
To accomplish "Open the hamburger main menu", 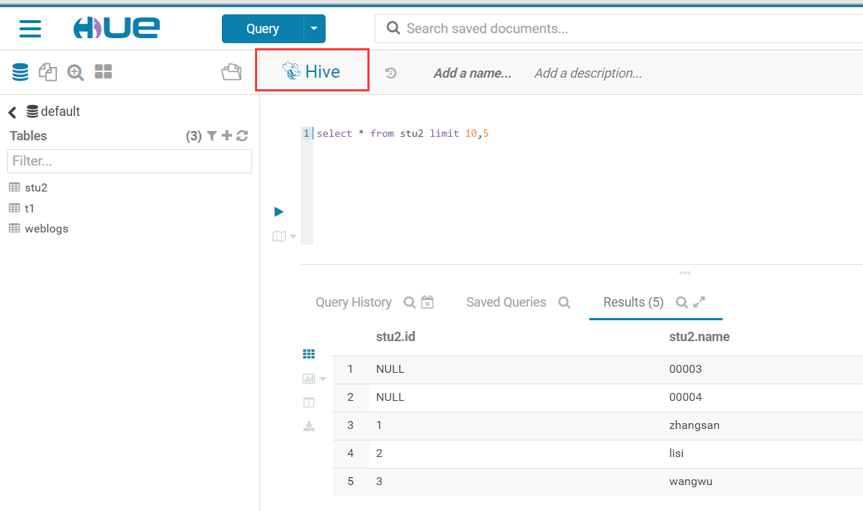I will (x=30, y=29).
